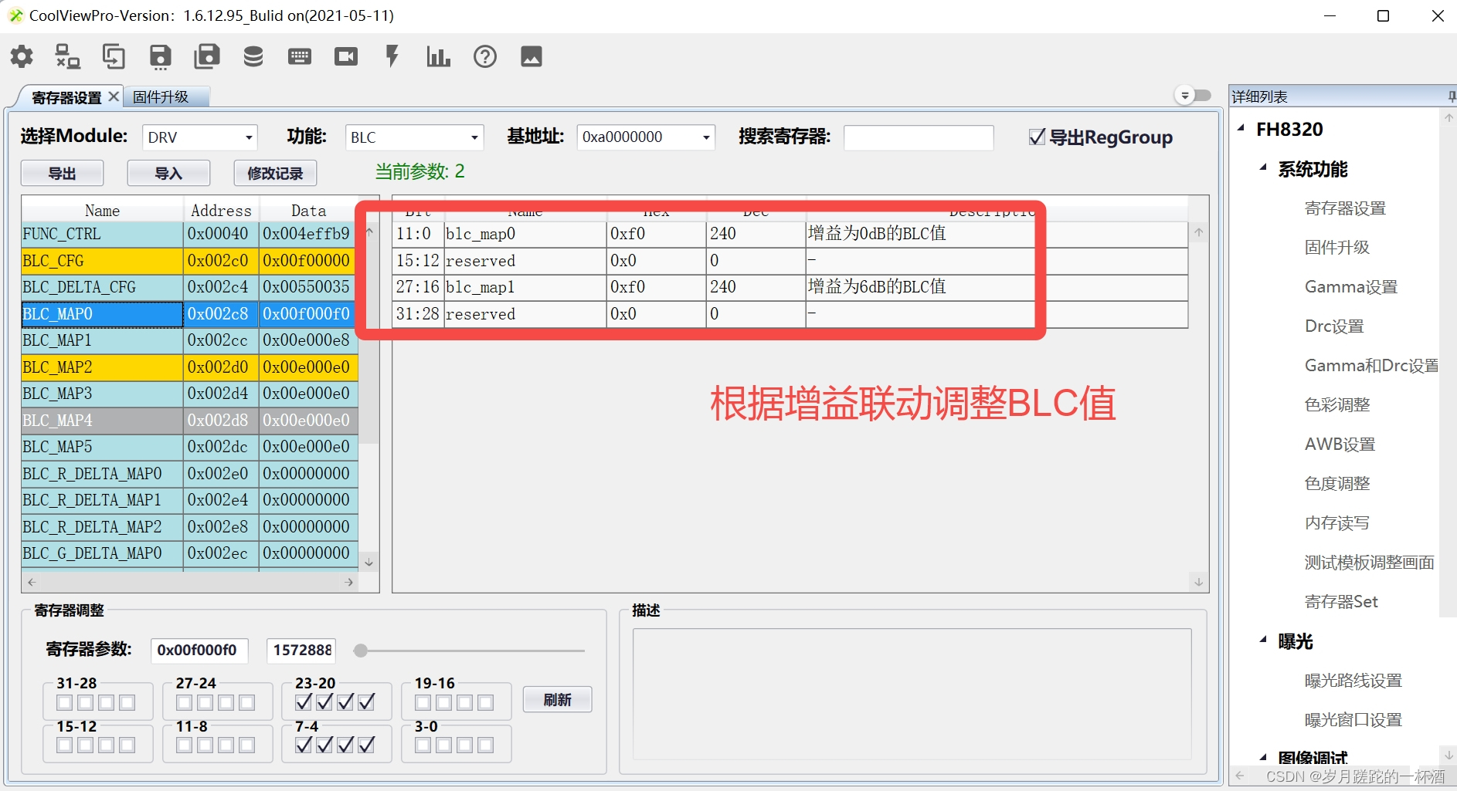1457x791 pixels.
Task: Click the network connection icon
Action: click(68, 56)
